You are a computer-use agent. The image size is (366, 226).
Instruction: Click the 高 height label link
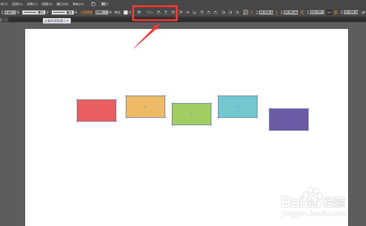point(336,12)
